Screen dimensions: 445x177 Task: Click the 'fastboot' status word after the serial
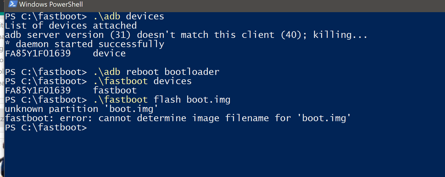point(115,91)
